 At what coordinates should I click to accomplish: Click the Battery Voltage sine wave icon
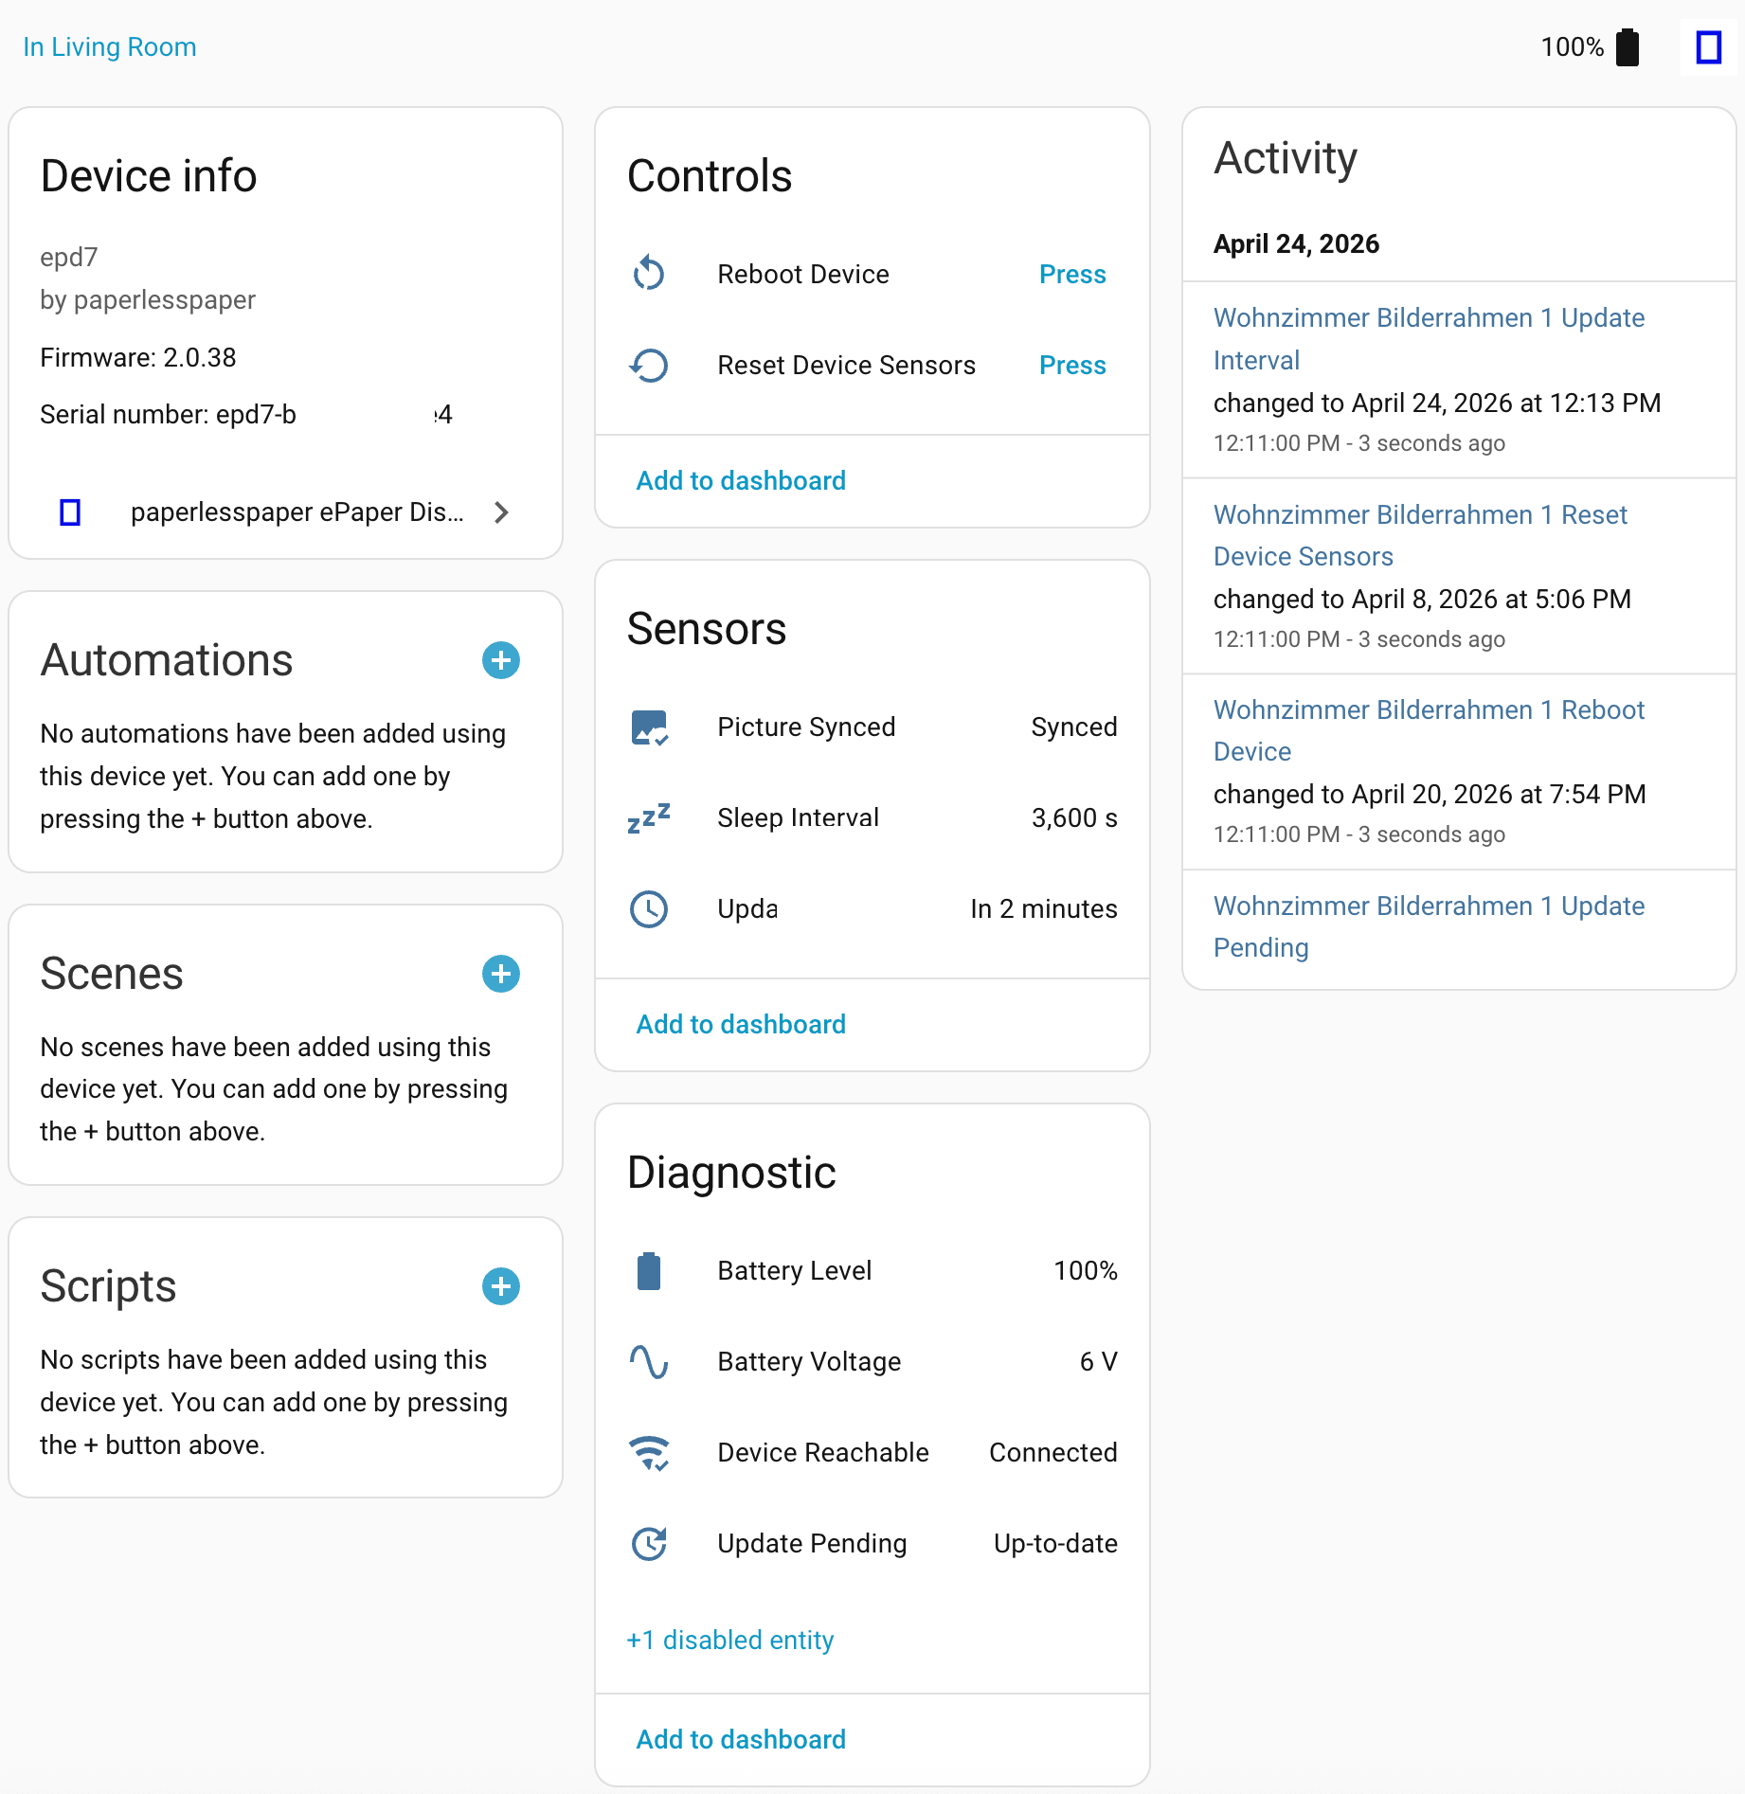point(649,1361)
